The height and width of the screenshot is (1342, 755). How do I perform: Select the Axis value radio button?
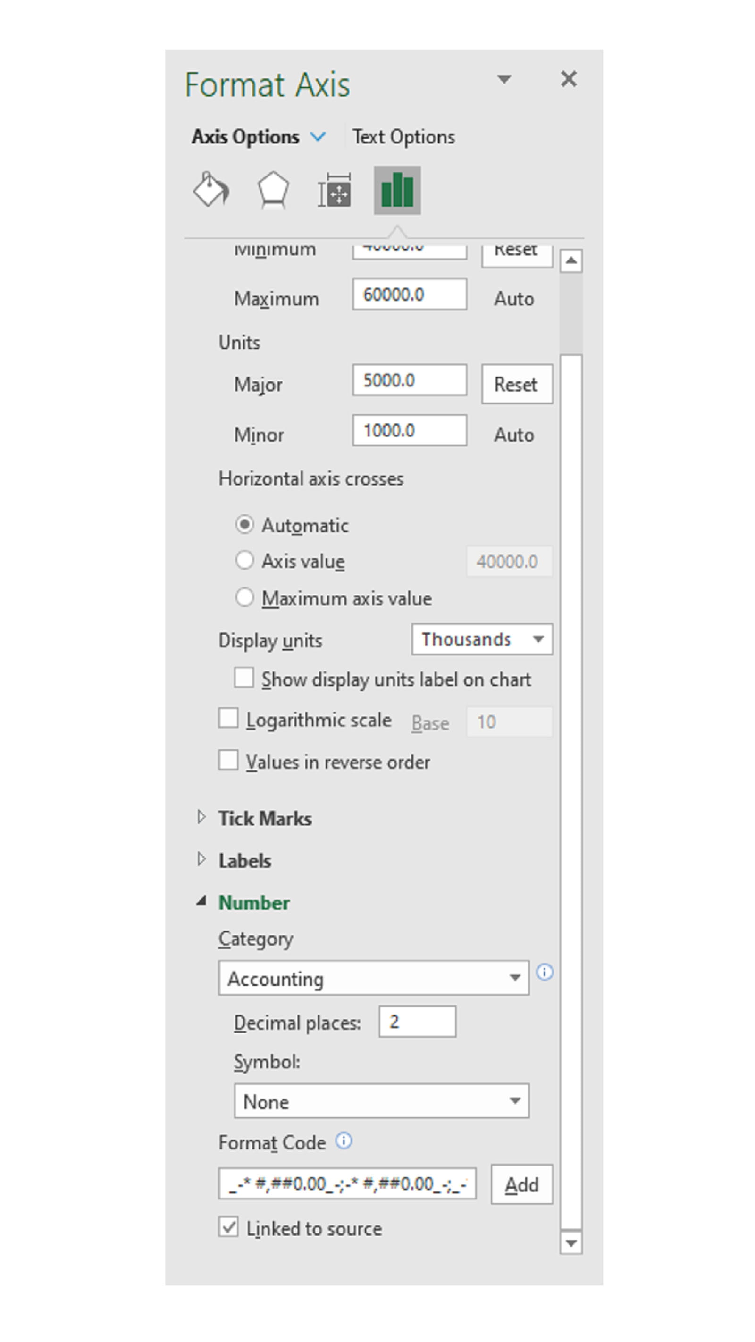pyautogui.click(x=244, y=561)
